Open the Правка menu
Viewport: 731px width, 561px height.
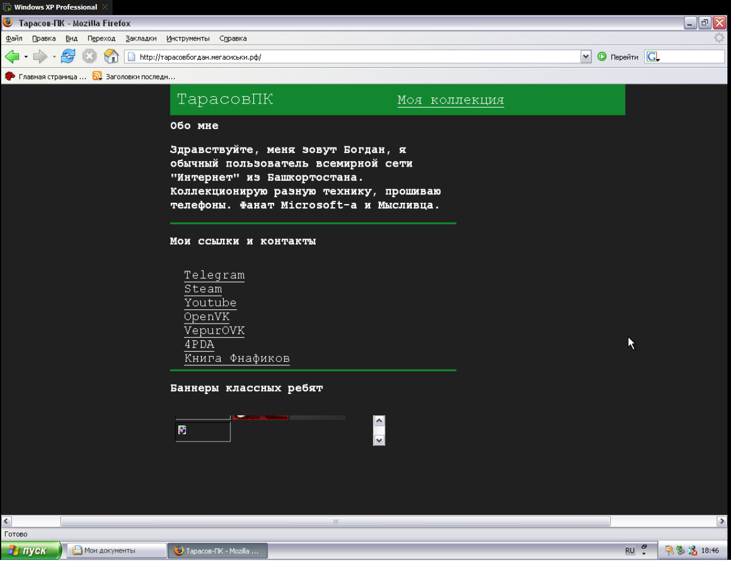(44, 38)
